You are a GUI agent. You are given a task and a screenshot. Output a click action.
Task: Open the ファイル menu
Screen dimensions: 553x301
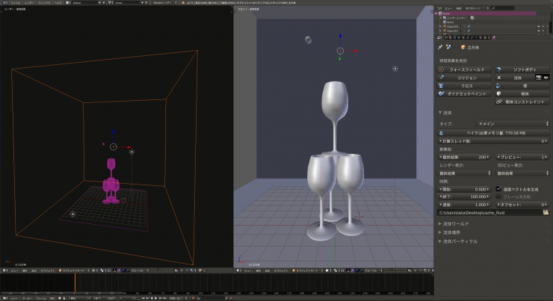(16, 2)
